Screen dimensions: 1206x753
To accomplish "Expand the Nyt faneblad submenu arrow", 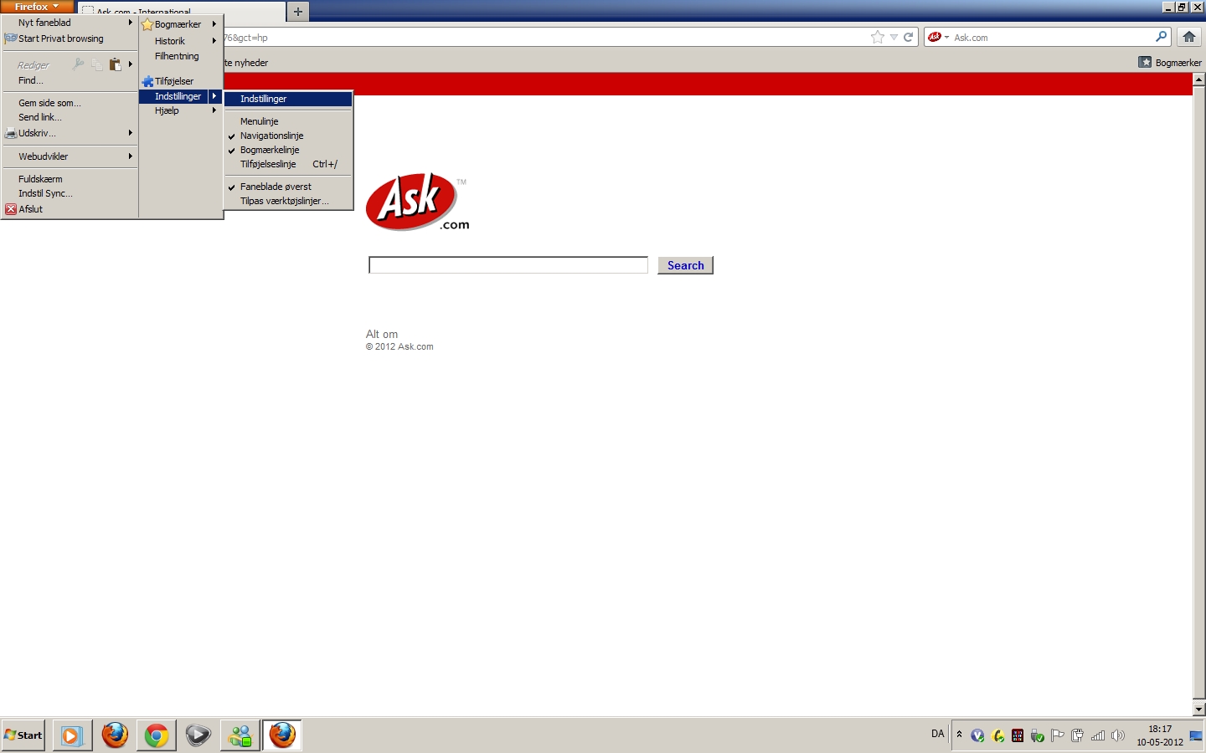I will click(131, 23).
